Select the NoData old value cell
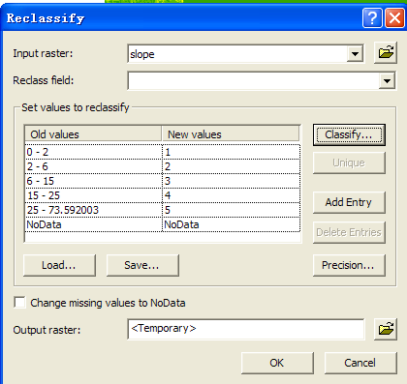 click(94, 224)
